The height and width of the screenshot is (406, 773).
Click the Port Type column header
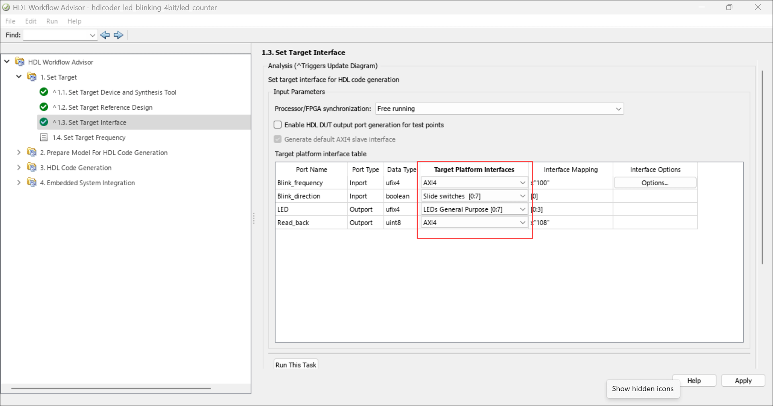365,169
